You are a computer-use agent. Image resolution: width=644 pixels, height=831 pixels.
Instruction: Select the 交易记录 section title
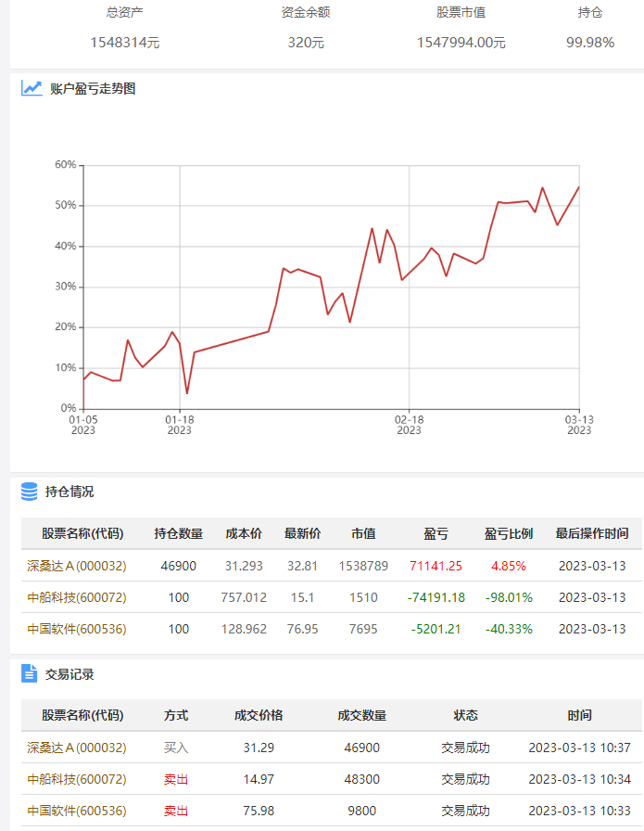click(69, 674)
